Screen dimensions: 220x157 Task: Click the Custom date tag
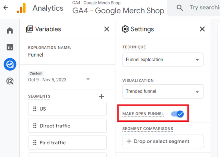(36, 73)
